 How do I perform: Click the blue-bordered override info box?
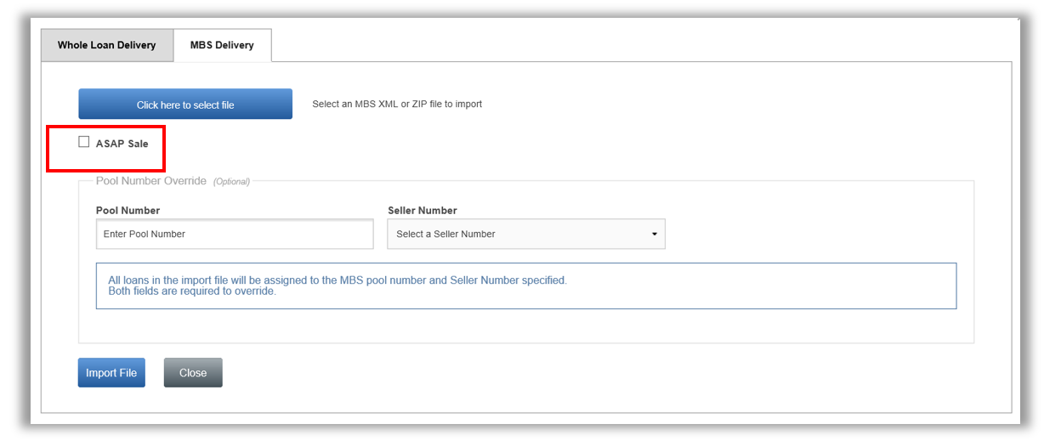pos(526,286)
